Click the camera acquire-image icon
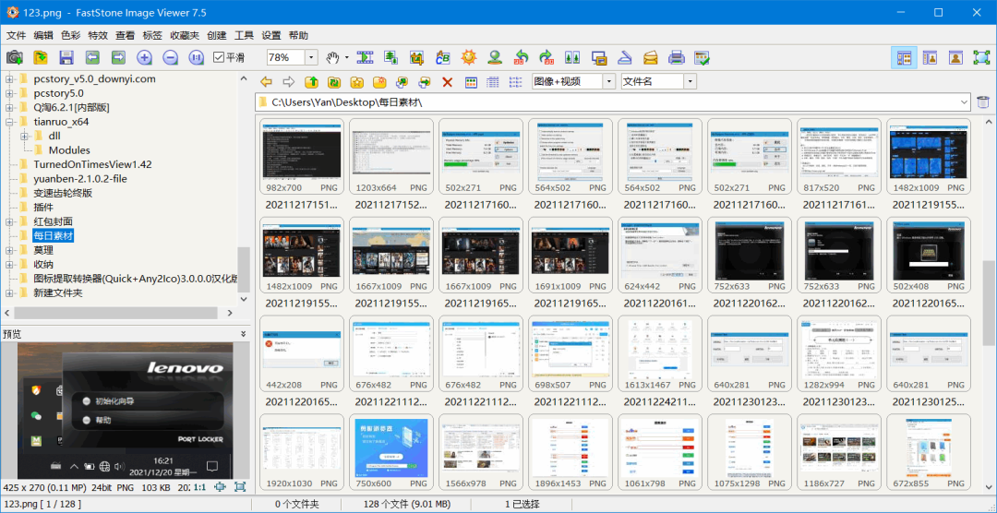 (14, 58)
